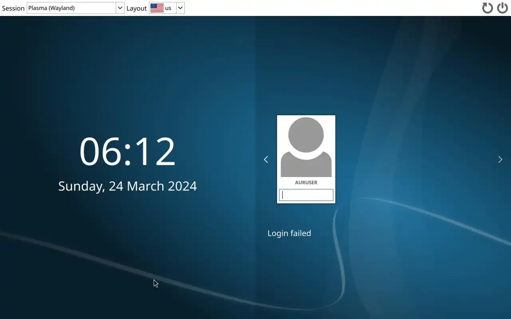Click the date Sunday, 24 March 2024
511x319 pixels.
click(127, 186)
